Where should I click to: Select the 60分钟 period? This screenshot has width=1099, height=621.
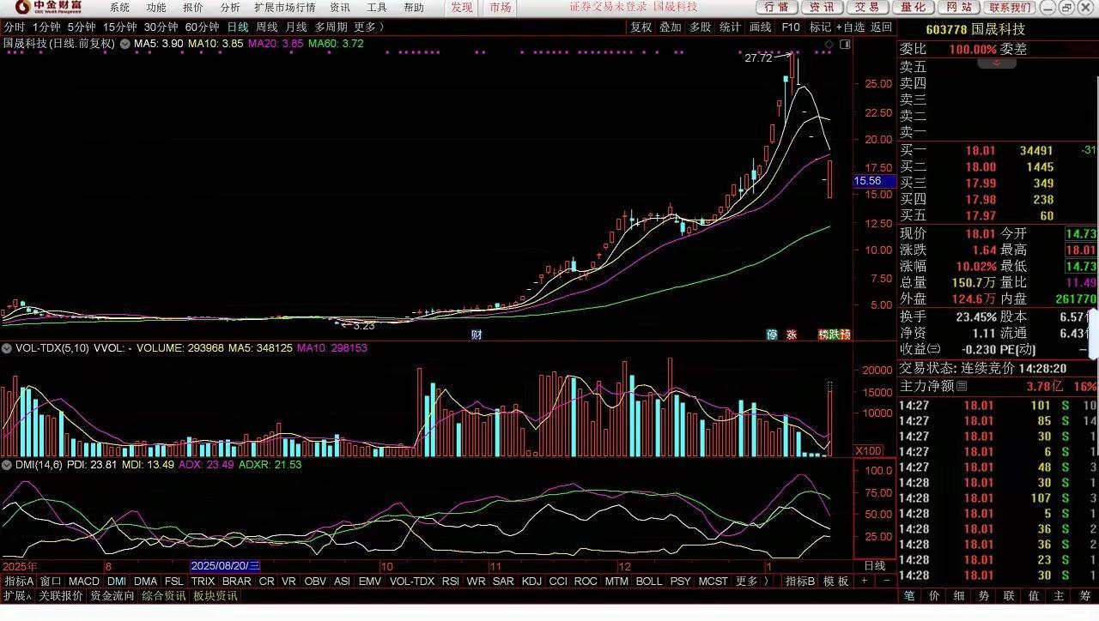pyautogui.click(x=203, y=27)
